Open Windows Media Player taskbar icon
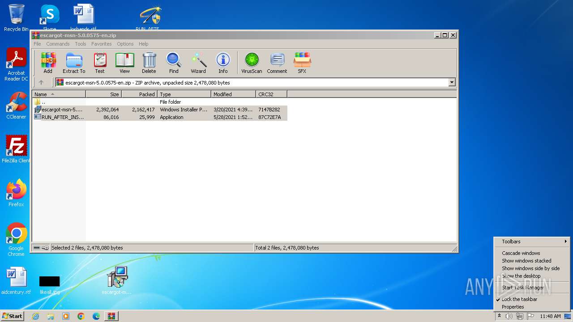This screenshot has width=573, height=322. click(66, 316)
